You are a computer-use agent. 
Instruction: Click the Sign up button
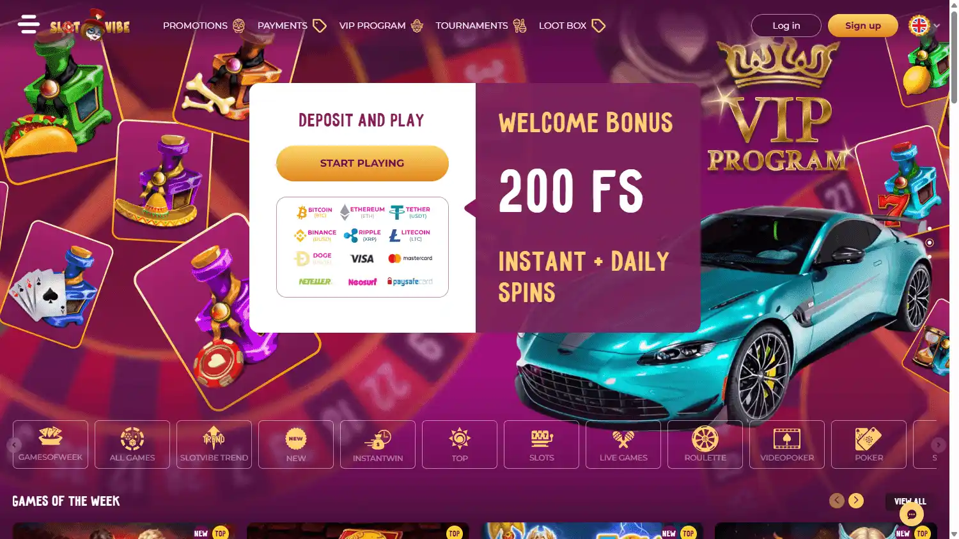863,26
